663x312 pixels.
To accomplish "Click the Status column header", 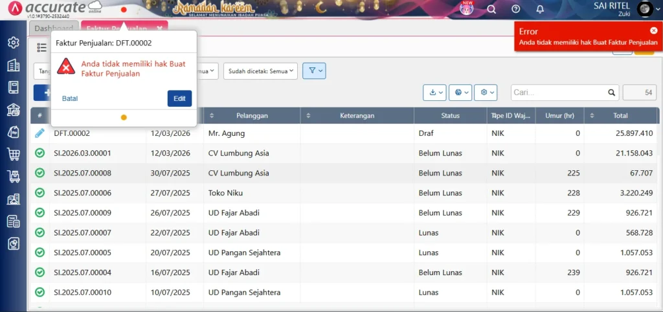I will 451,115.
